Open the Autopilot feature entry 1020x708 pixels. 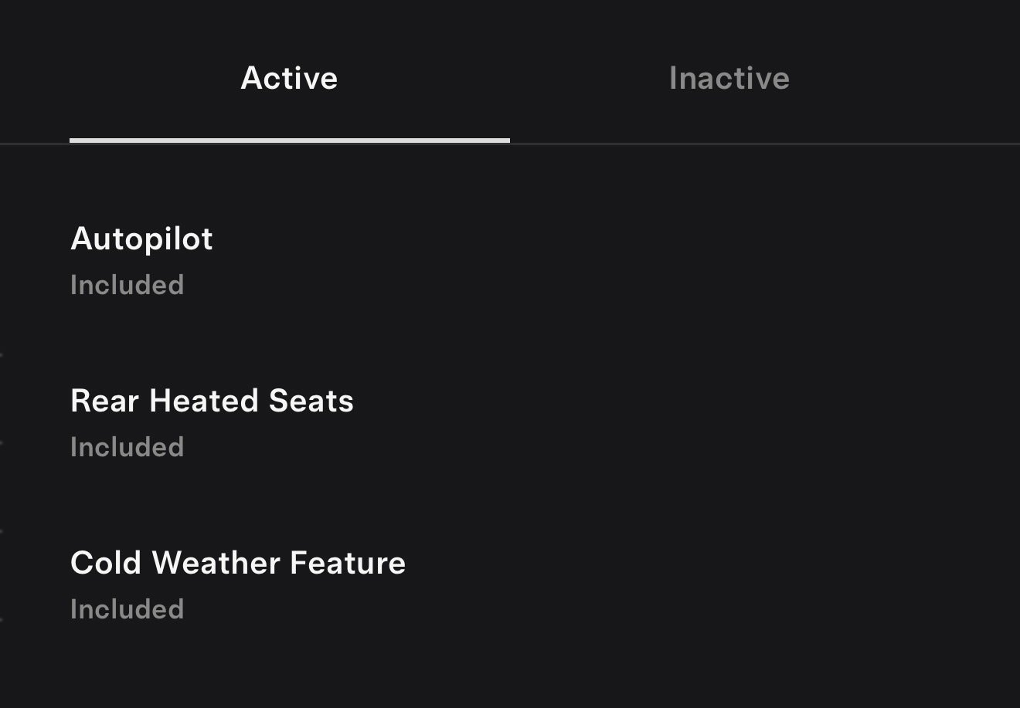141,239
